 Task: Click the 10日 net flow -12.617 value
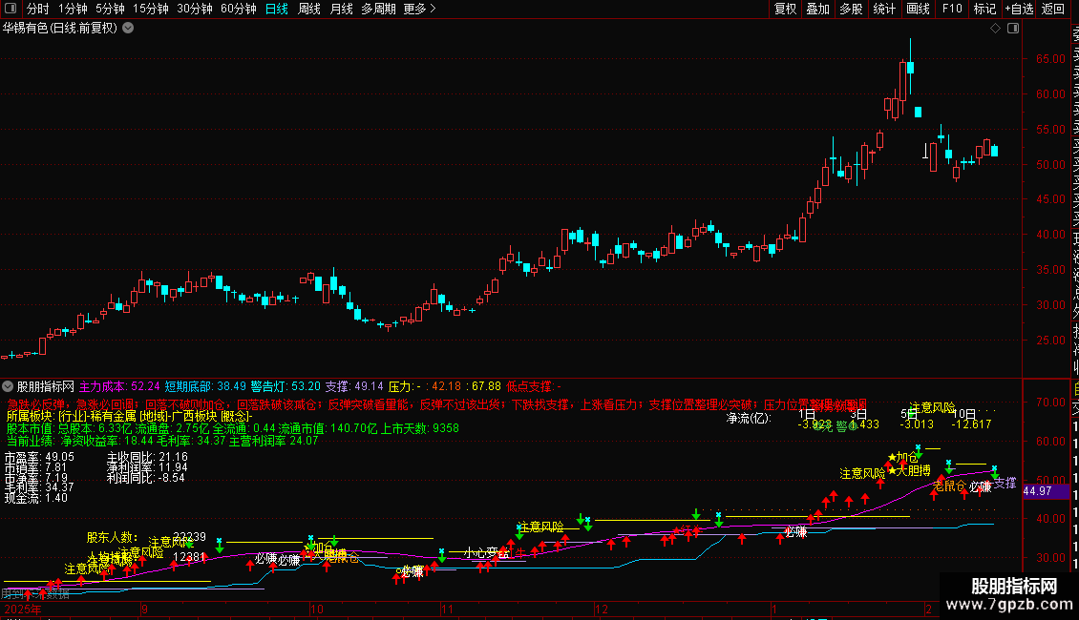point(971,424)
